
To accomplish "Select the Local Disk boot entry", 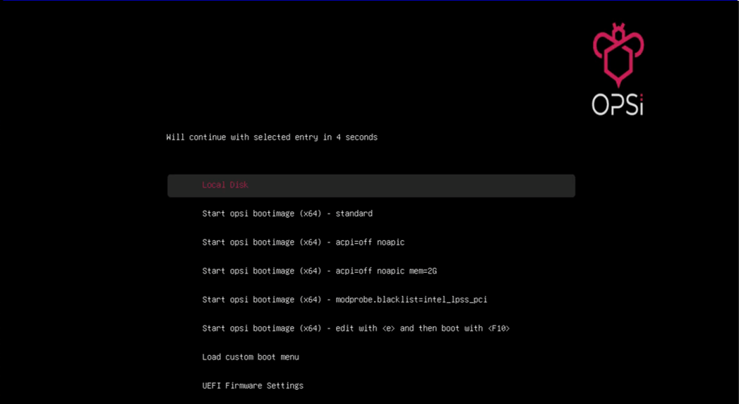I will point(371,185).
